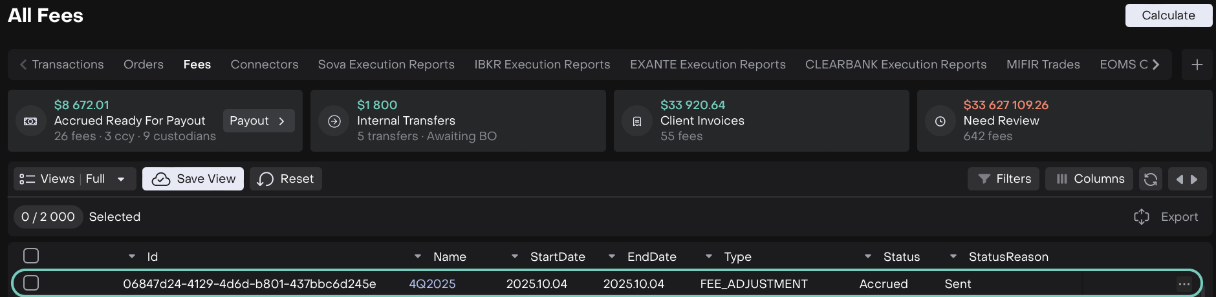
Task: Expand the Status column sort menu
Action: coord(868,256)
